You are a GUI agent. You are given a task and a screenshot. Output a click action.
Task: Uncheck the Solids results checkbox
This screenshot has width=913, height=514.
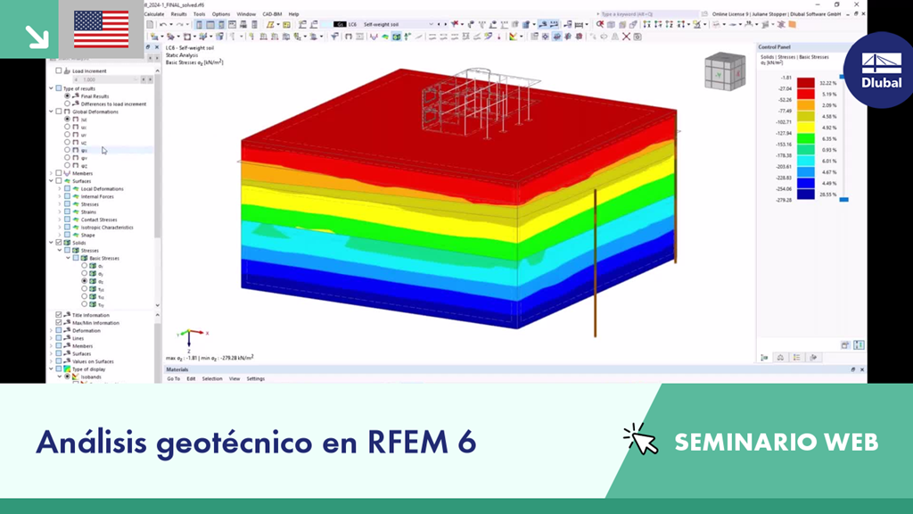tap(58, 243)
